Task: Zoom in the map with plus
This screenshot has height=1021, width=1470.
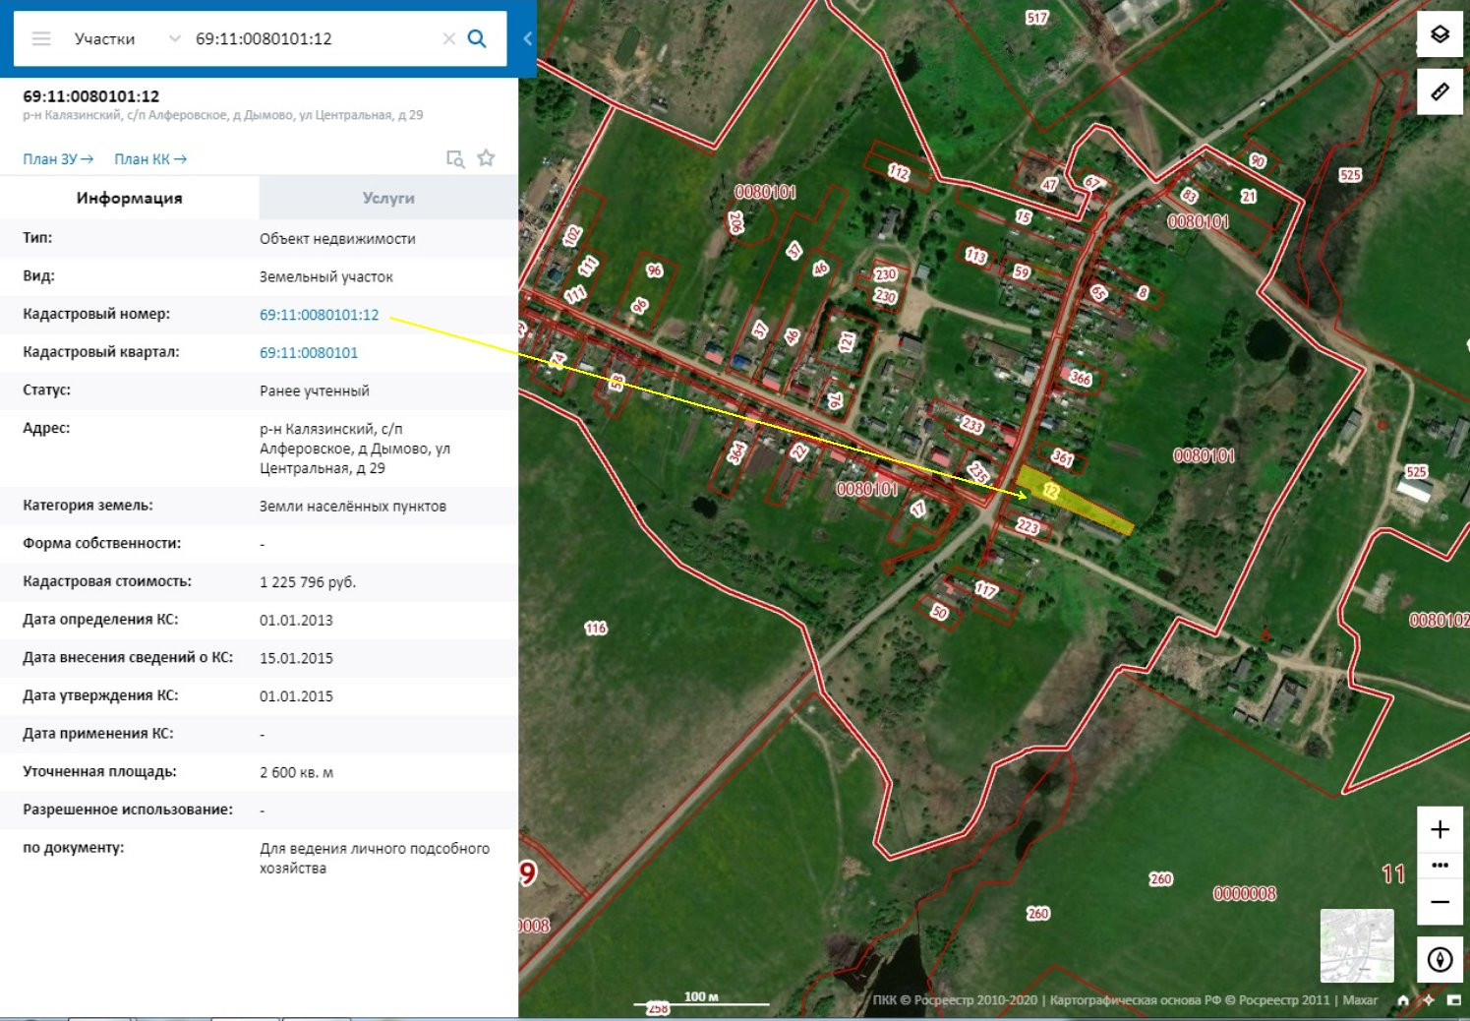Action: (x=1440, y=829)
